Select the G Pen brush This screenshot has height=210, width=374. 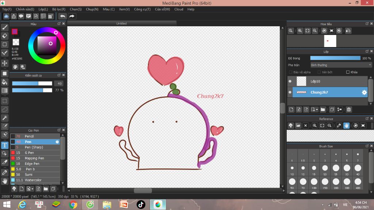[35, 153]
